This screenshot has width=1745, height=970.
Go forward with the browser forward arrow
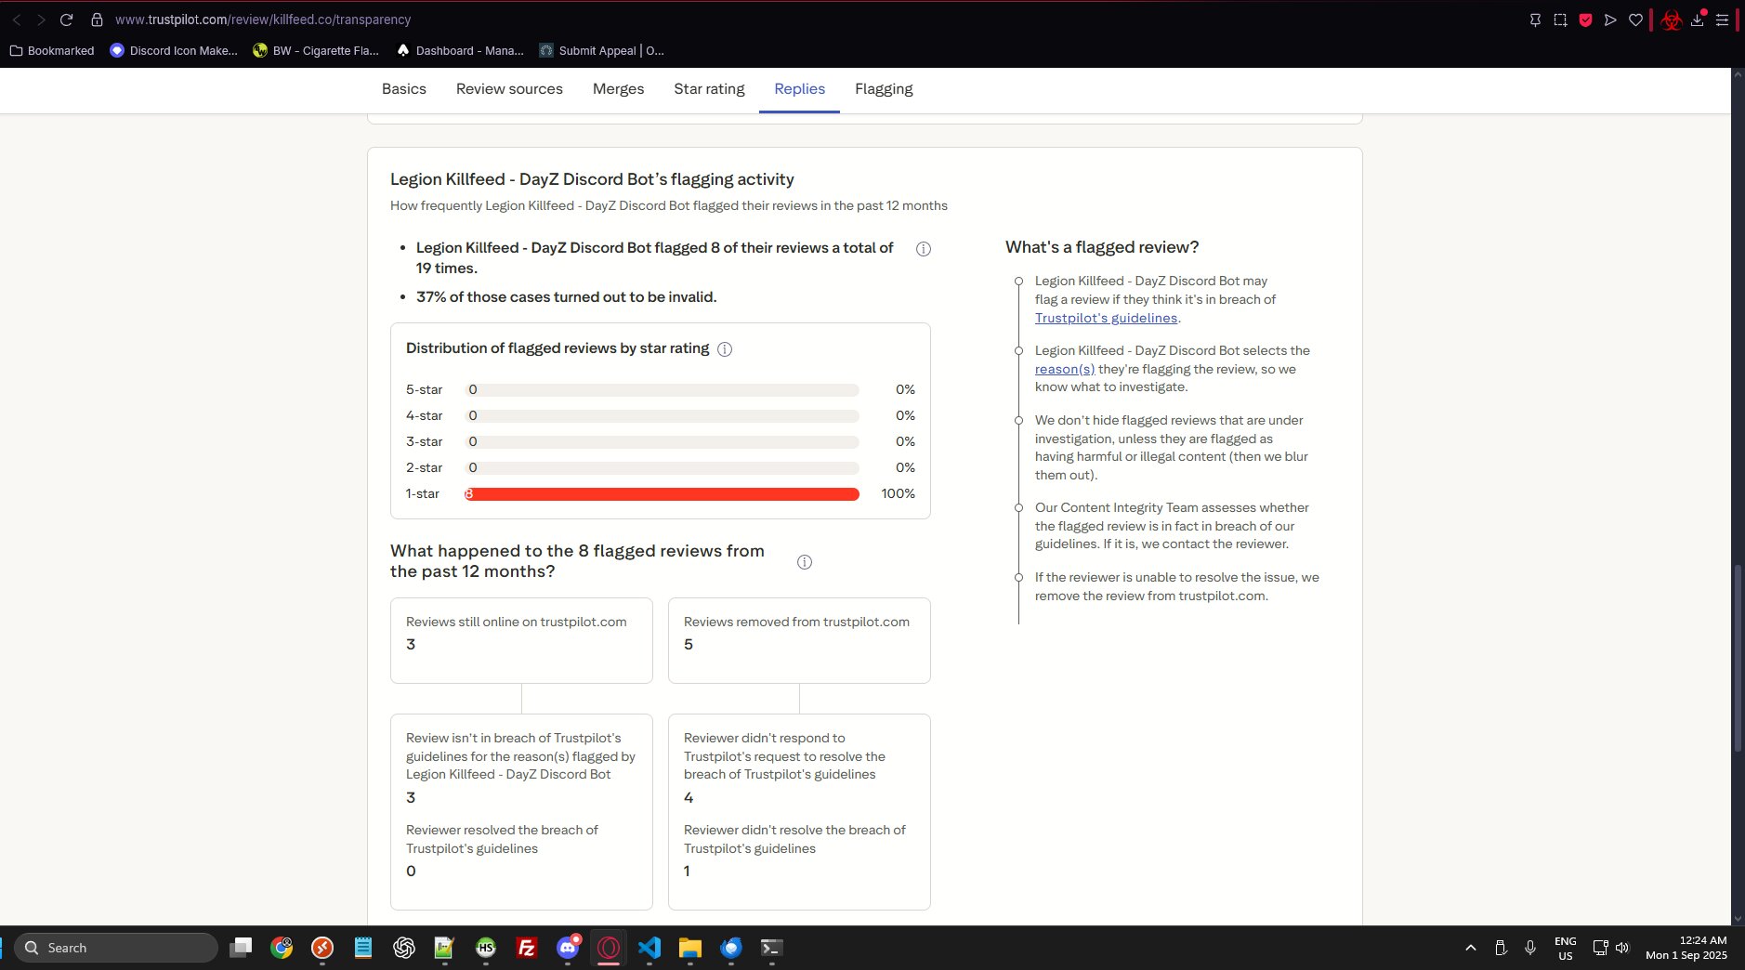[41, 20]
